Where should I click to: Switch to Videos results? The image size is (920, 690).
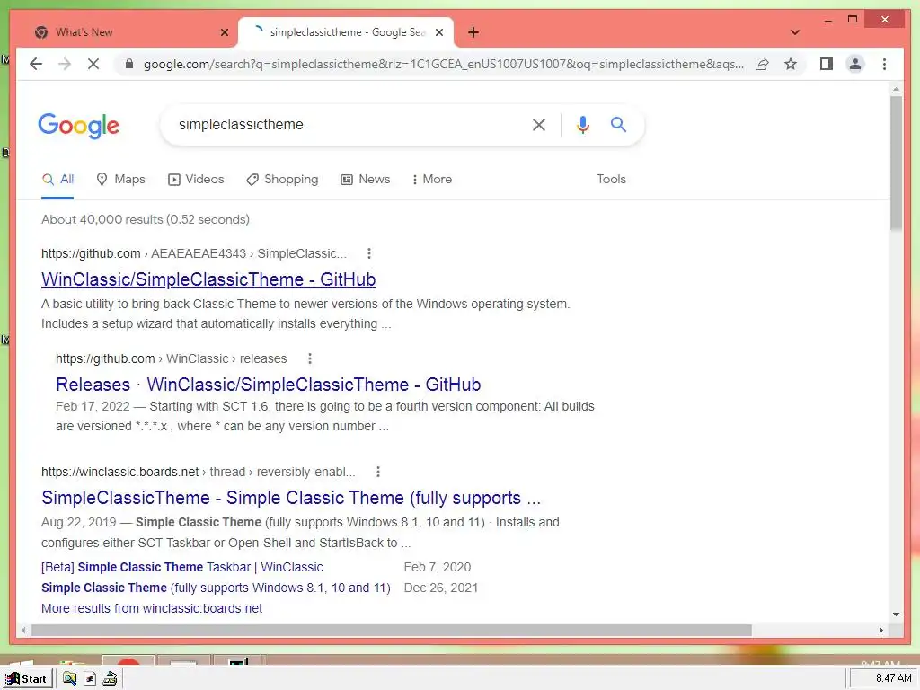[196, 180]
